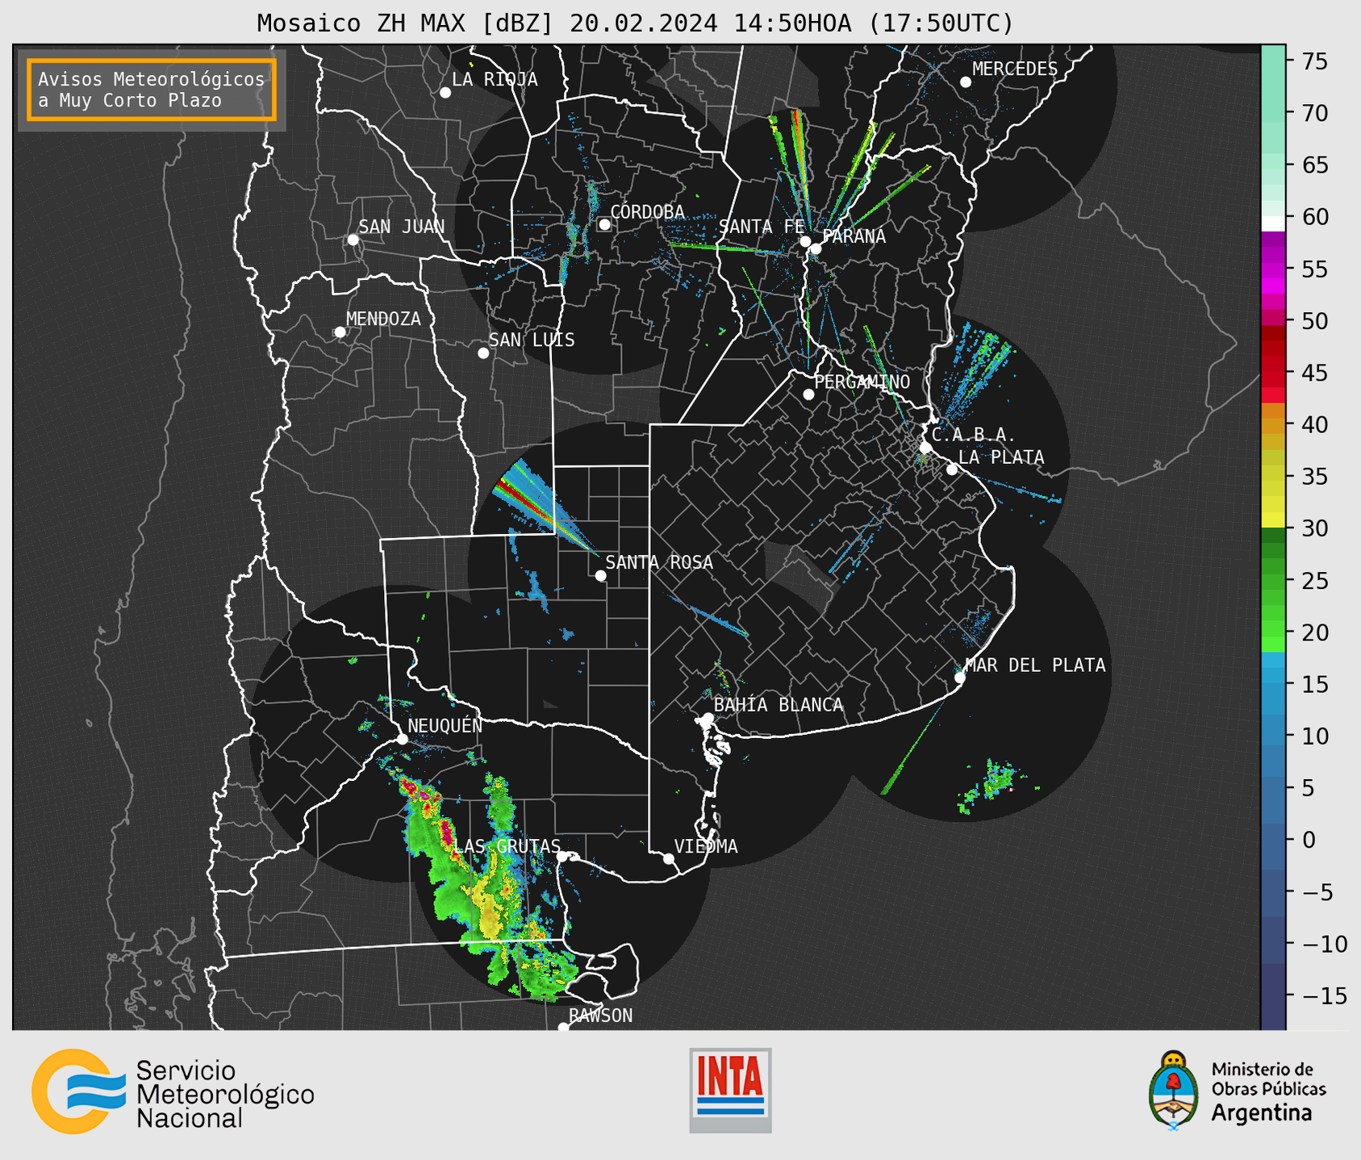
Task: Click the MERCEDES city marker dot
Action: tap(966, 82)
